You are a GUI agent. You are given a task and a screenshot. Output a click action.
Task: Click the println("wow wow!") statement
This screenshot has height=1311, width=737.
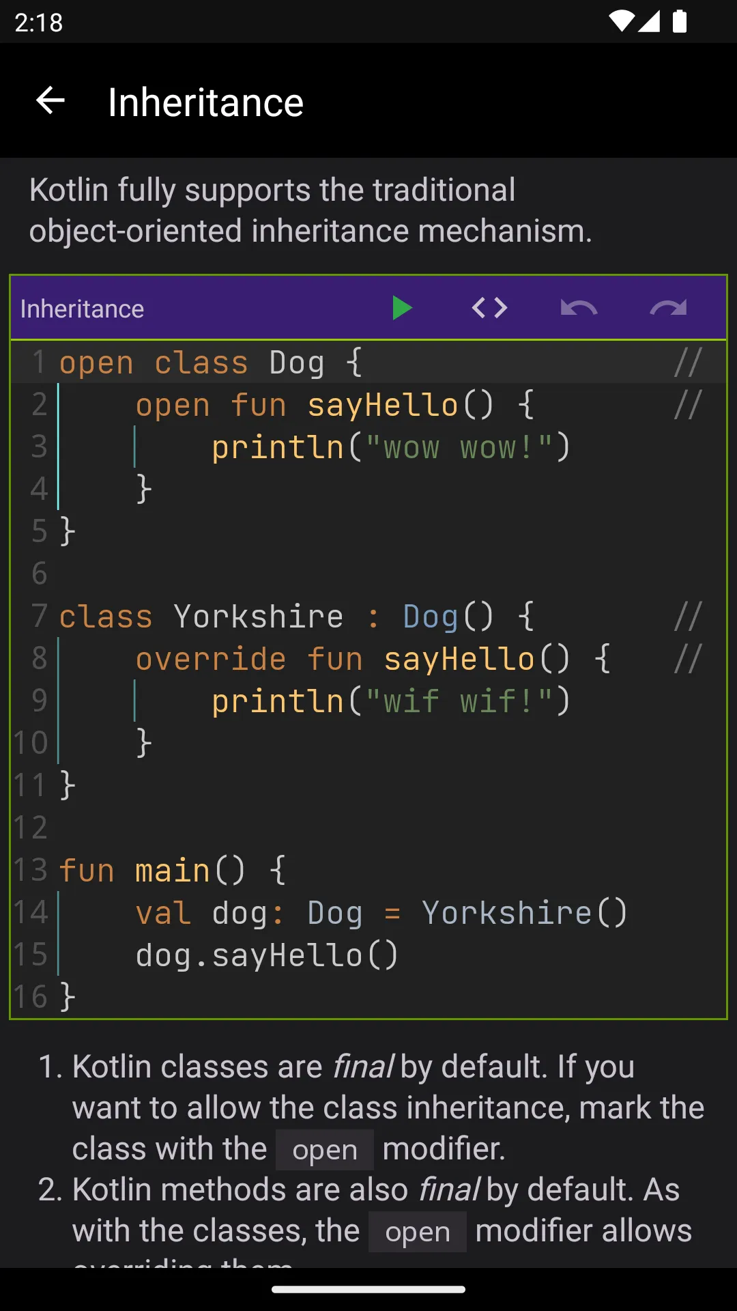coord(390,448)
